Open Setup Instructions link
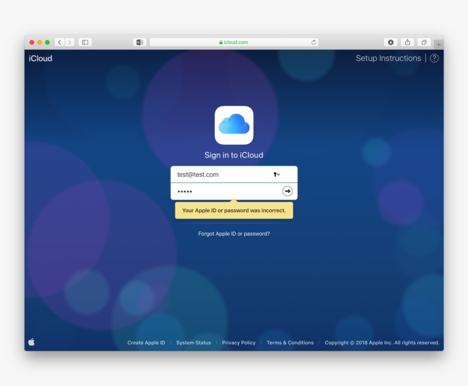 [x=388, y=58]
